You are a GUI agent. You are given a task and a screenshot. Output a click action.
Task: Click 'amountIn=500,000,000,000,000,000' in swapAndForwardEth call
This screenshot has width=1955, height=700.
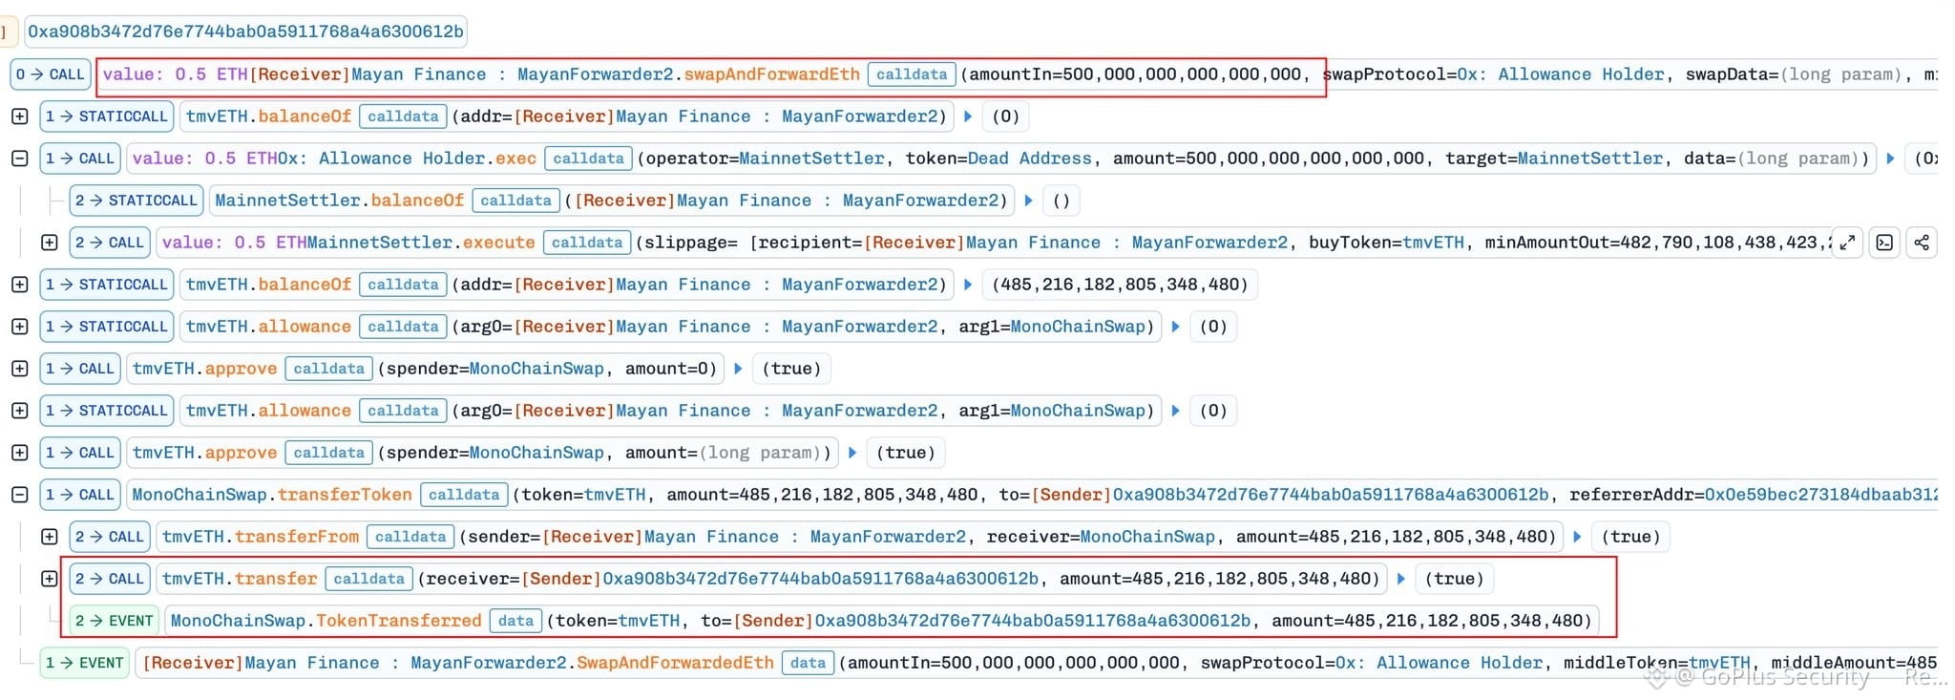(x=1135, y=74)
